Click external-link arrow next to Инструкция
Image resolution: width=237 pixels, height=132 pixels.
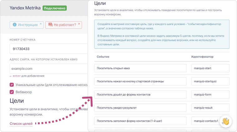[40, 25]
